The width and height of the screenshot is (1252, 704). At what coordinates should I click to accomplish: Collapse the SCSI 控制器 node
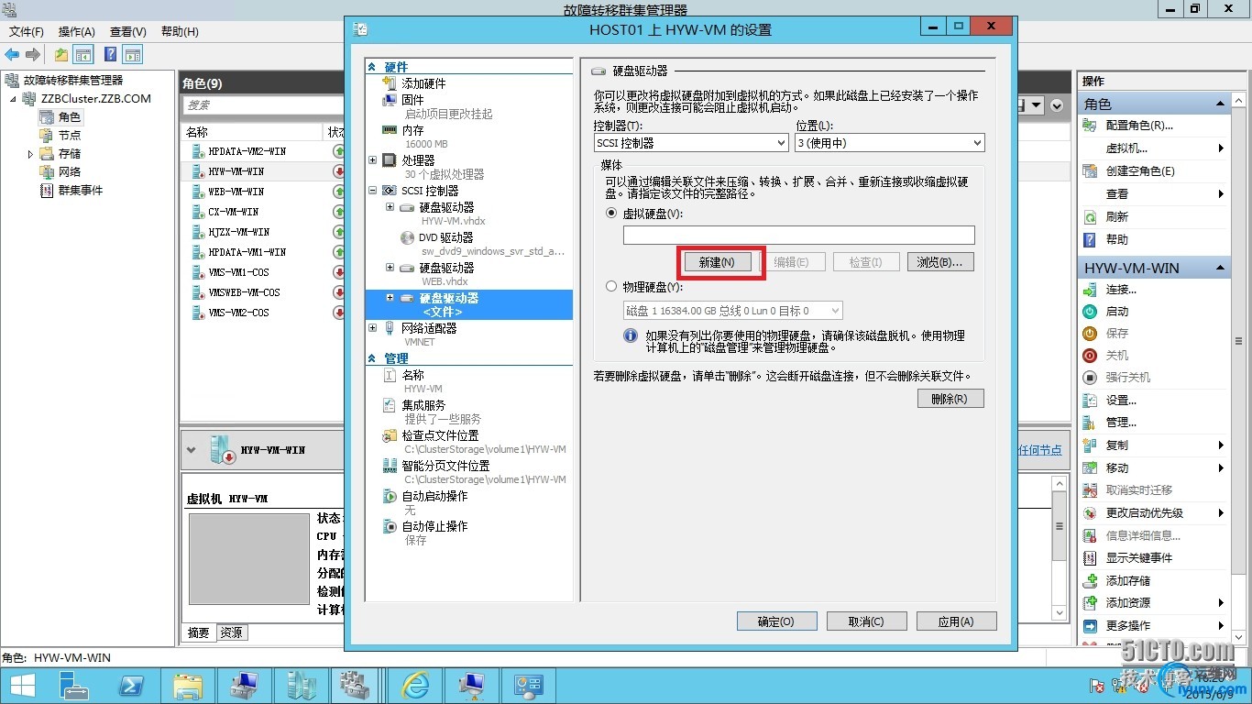click(372, 191)
